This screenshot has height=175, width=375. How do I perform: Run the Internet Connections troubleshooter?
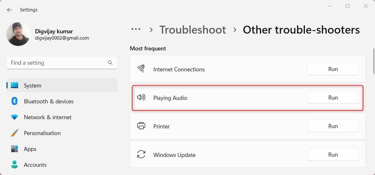pyautogui.click(x=333, y=69)
